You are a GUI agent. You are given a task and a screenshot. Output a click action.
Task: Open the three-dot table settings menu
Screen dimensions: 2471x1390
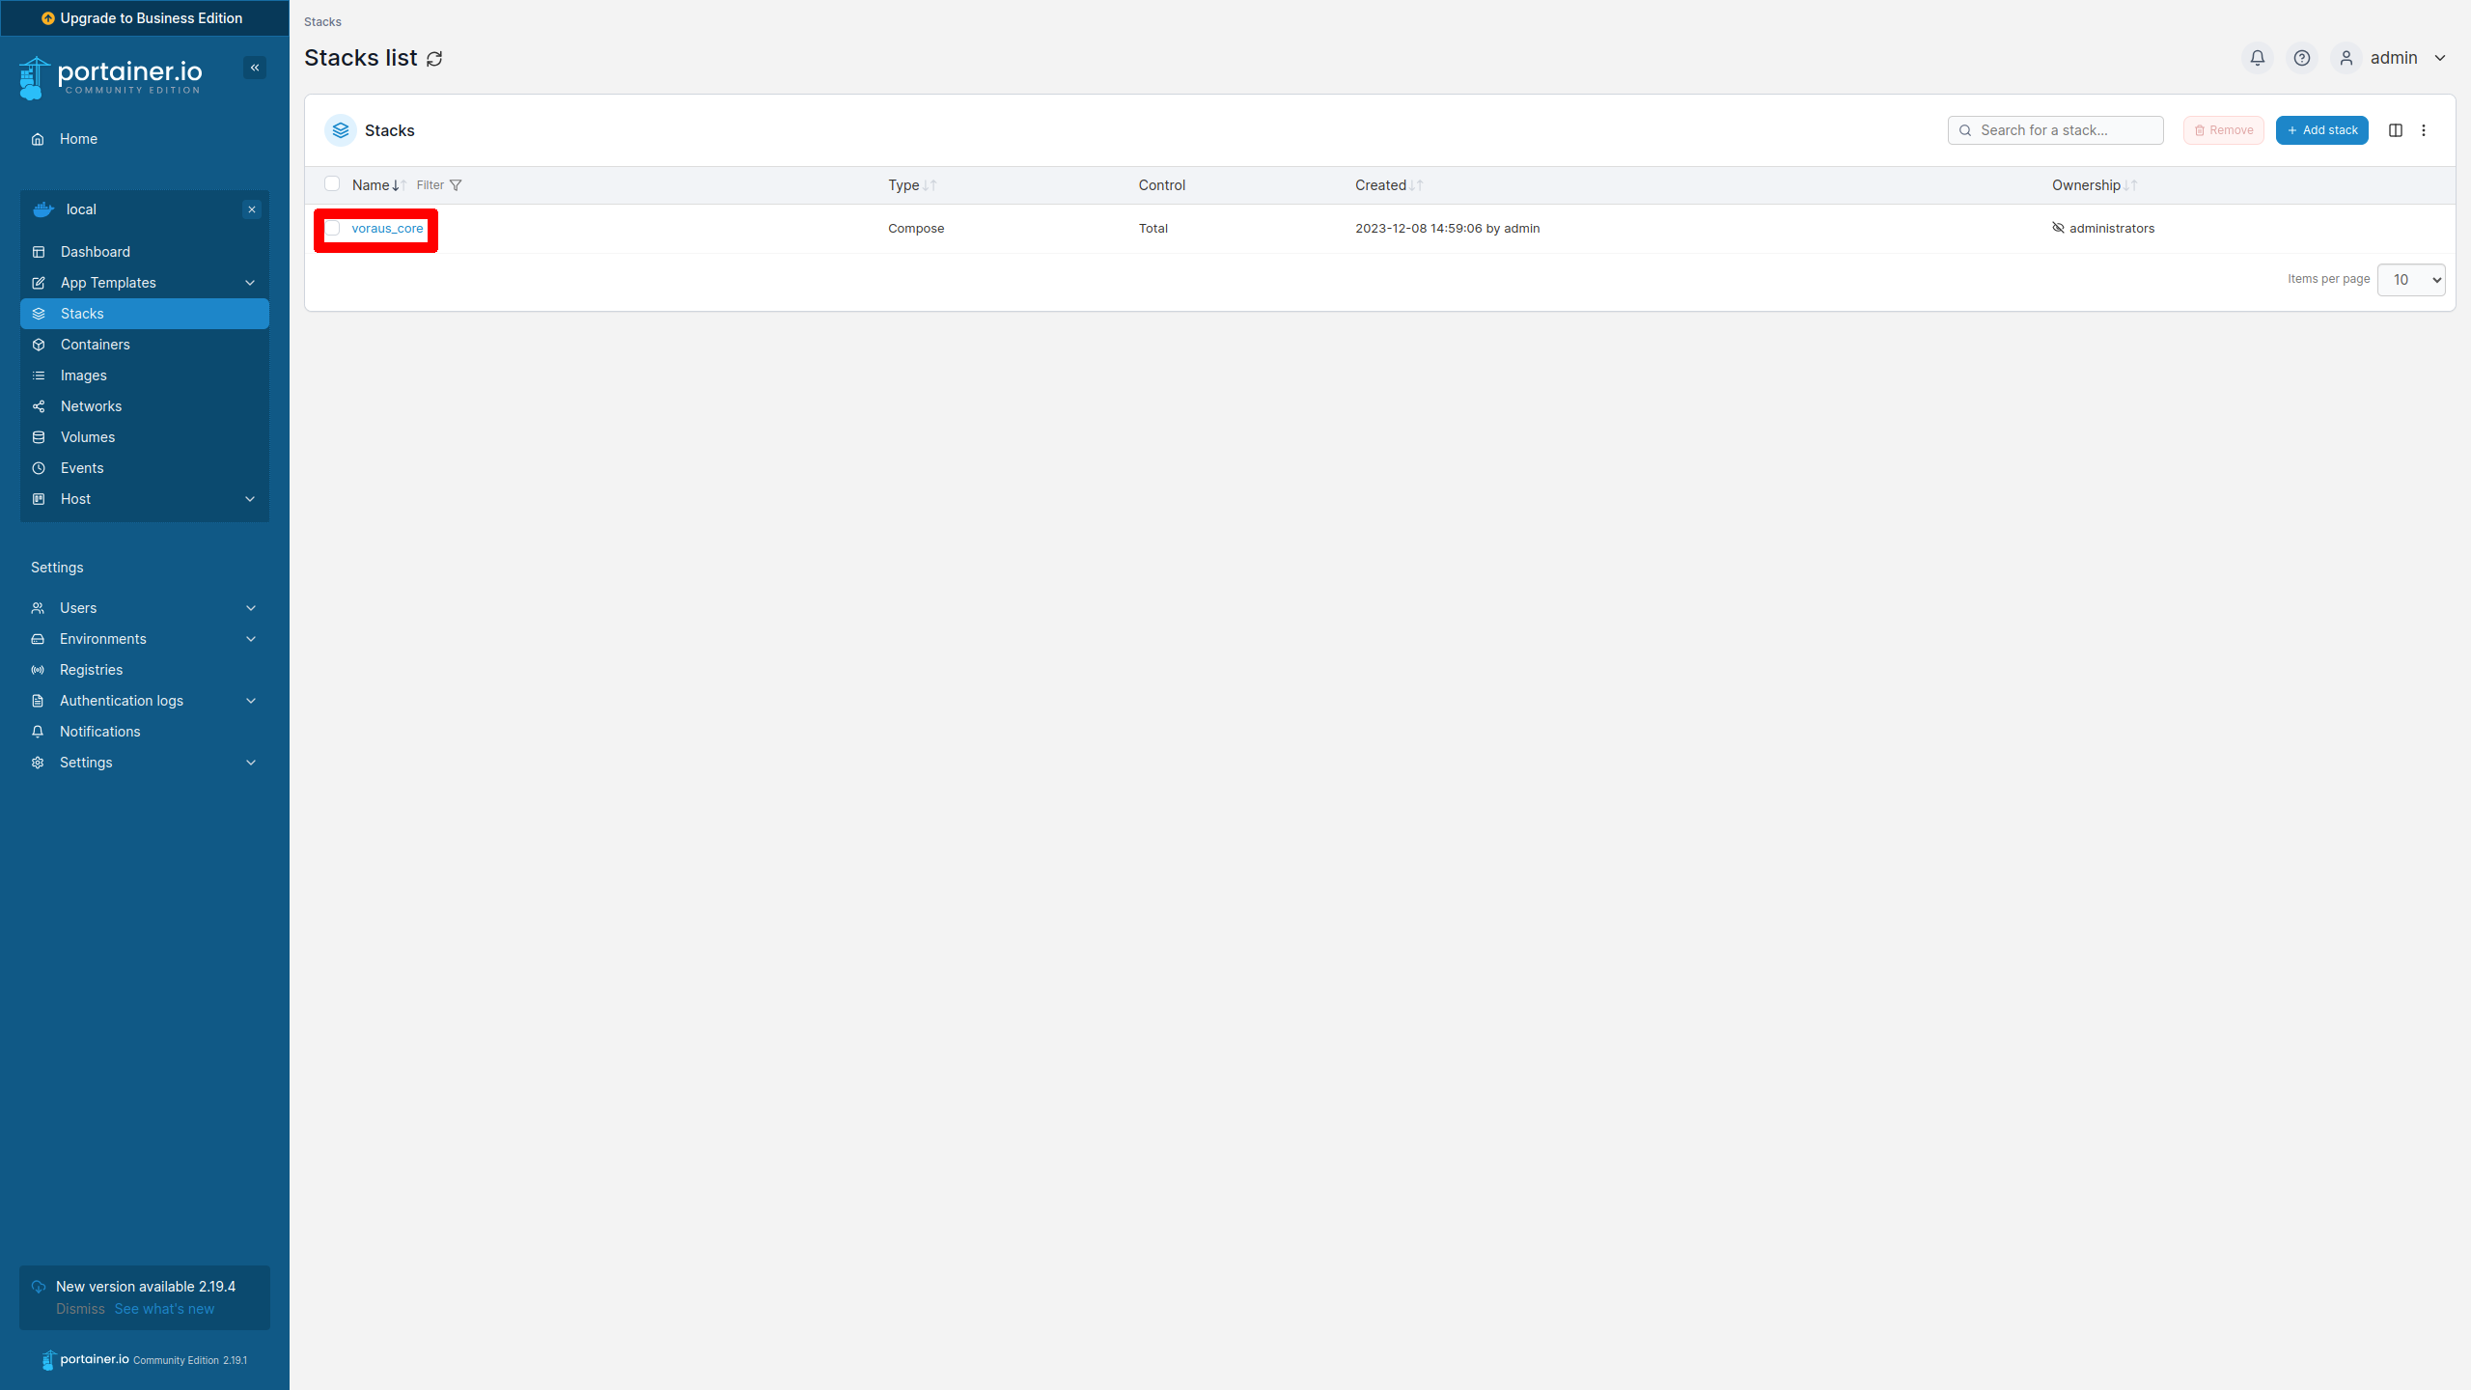[2423, 130]
